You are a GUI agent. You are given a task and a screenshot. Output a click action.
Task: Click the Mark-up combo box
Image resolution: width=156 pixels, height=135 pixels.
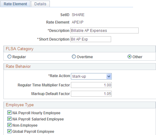(91, 76)
